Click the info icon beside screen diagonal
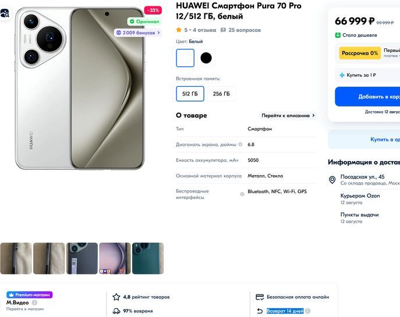 click(242, 144)
